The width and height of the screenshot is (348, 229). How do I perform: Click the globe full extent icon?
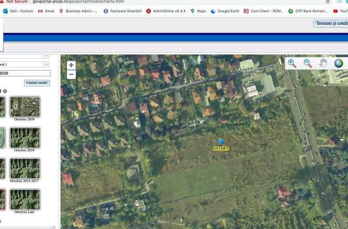338,63
